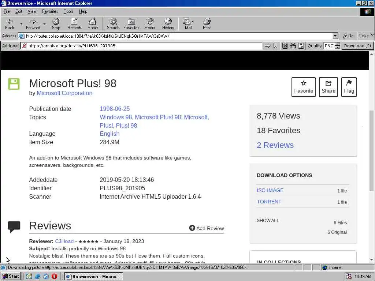
Task: Click the Reviews speech bubble icon
Action: (14, 227)
